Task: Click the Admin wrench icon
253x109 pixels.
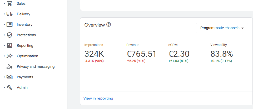Action: coord(9,87)
